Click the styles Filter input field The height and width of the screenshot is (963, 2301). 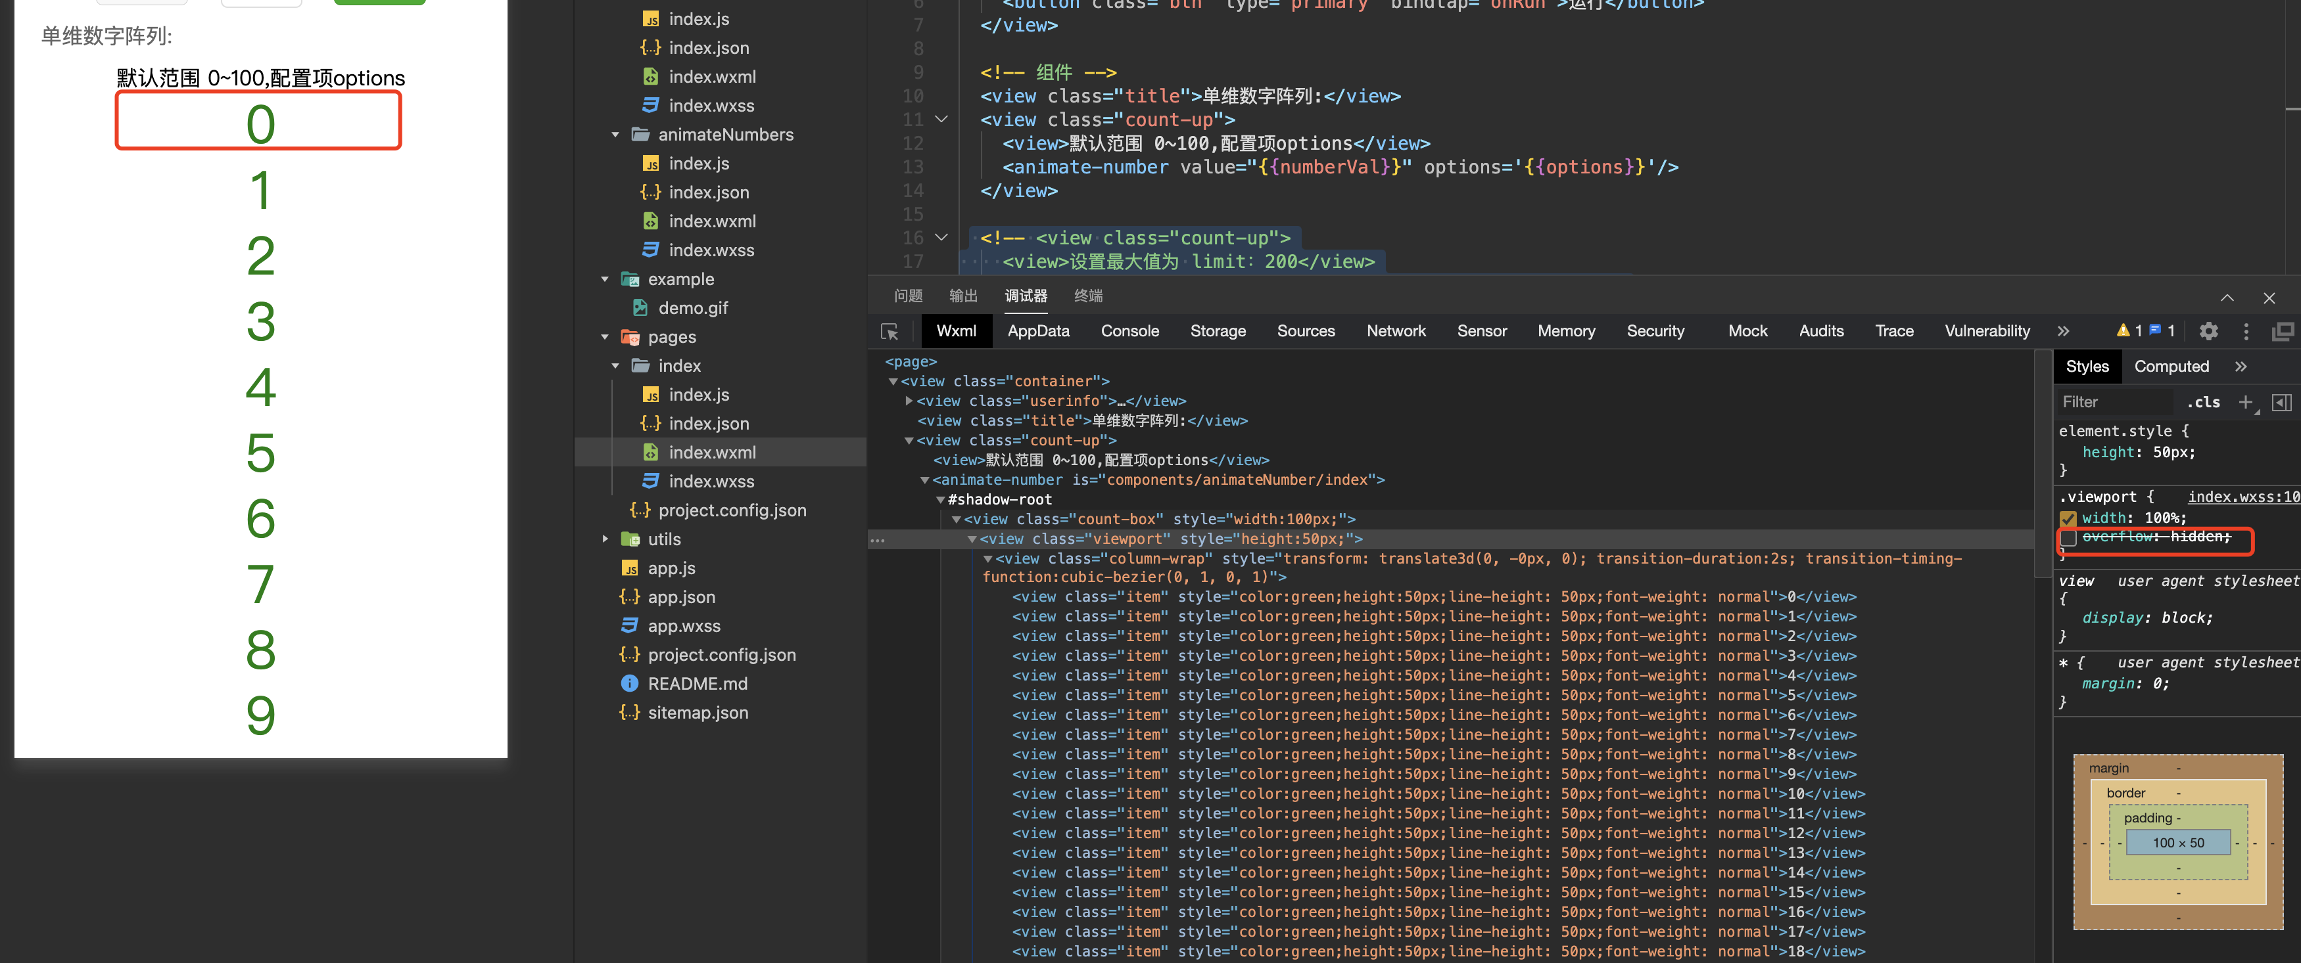2114,401
